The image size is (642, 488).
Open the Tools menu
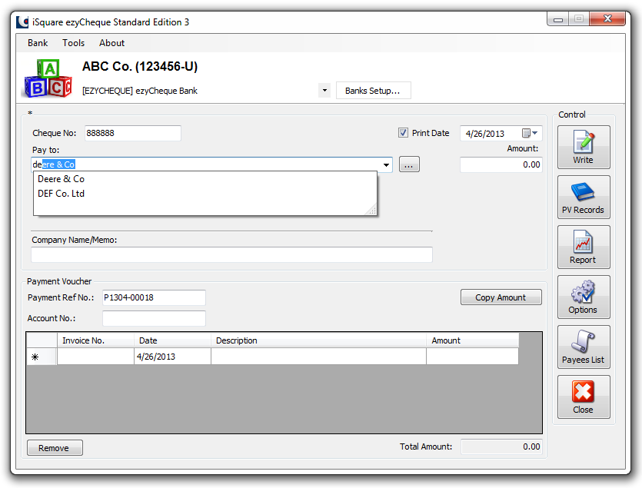tap(73, 43)
